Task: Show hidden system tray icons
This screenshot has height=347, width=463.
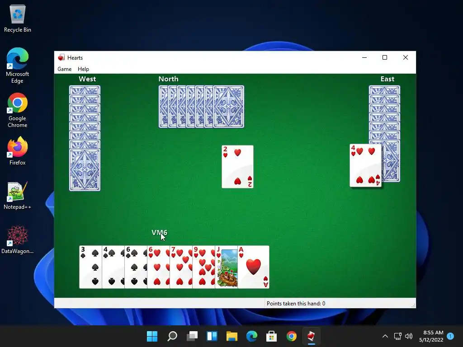Action: pyautogui.click(x=385, y=336)
